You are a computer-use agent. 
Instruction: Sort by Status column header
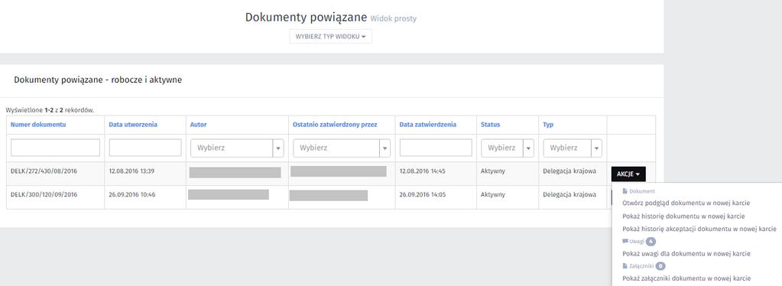490,125
